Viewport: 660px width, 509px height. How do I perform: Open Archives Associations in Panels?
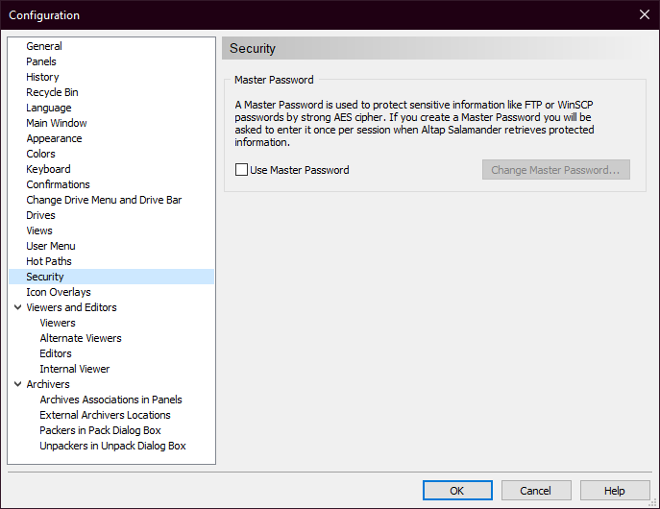[110, 400]
